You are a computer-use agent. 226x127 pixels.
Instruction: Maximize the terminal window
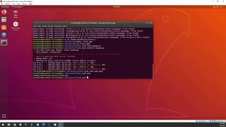[x=149, y=23]
